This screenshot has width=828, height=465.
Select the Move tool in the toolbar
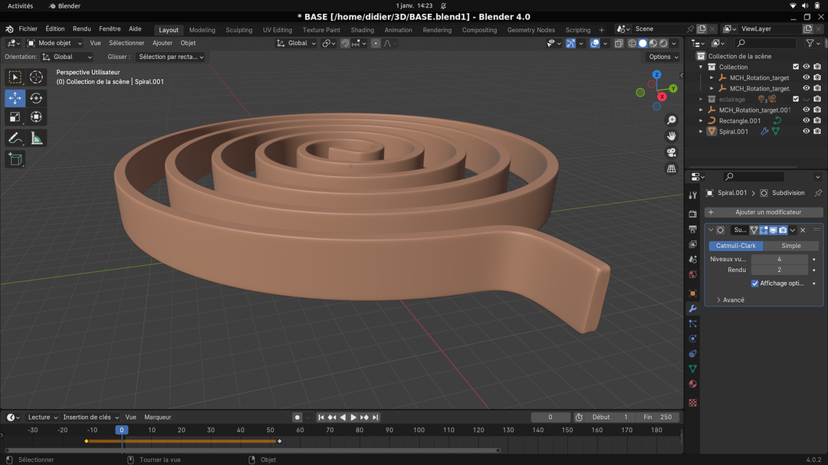click(15, 98)
